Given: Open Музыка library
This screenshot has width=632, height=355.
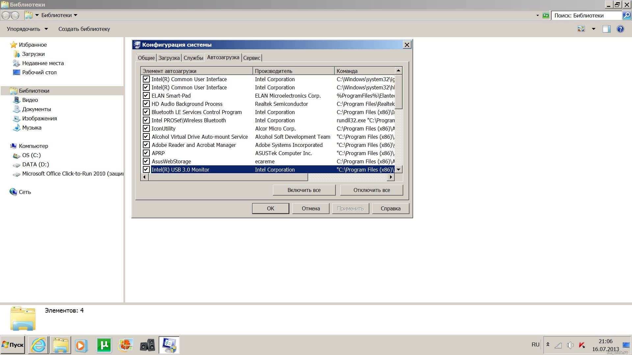Looking at the screenshot, I should 32,128.
